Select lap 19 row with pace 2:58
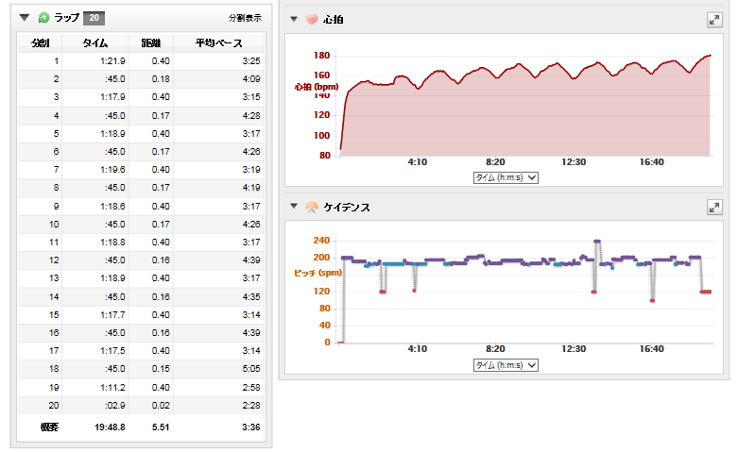This screenshot has width=738, height=452. click(142, 387)
